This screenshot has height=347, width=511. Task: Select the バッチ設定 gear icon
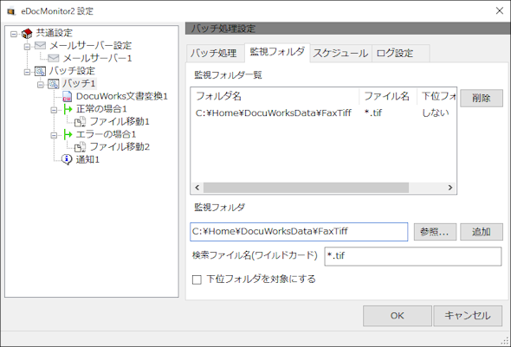41,71
